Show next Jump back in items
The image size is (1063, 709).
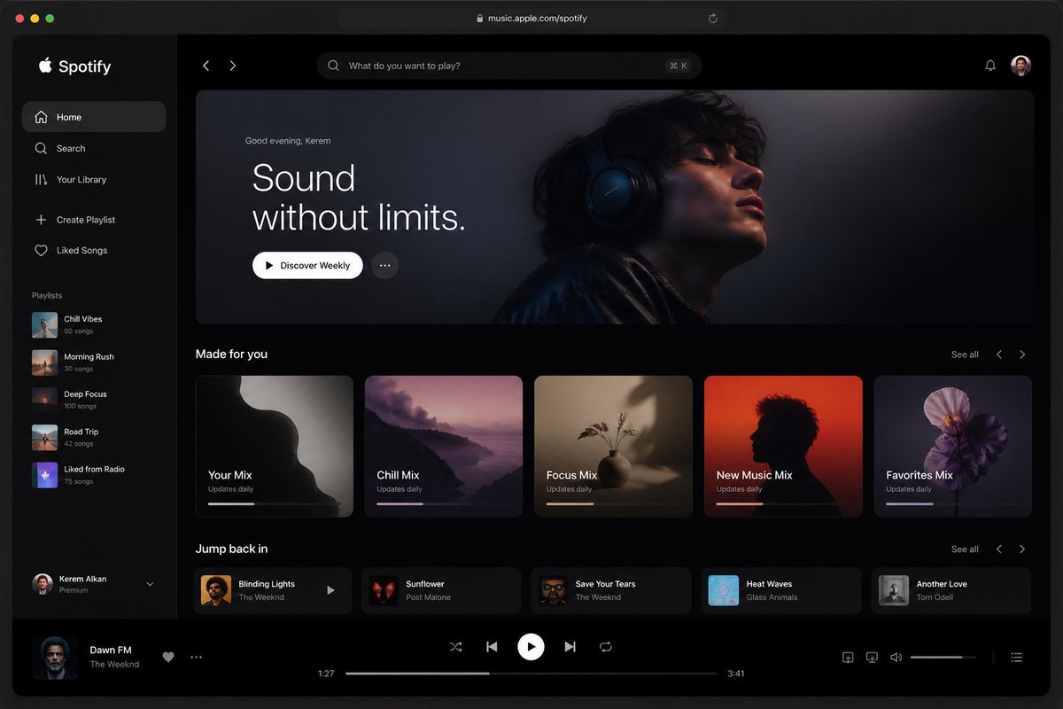(x=1022, y=549)
